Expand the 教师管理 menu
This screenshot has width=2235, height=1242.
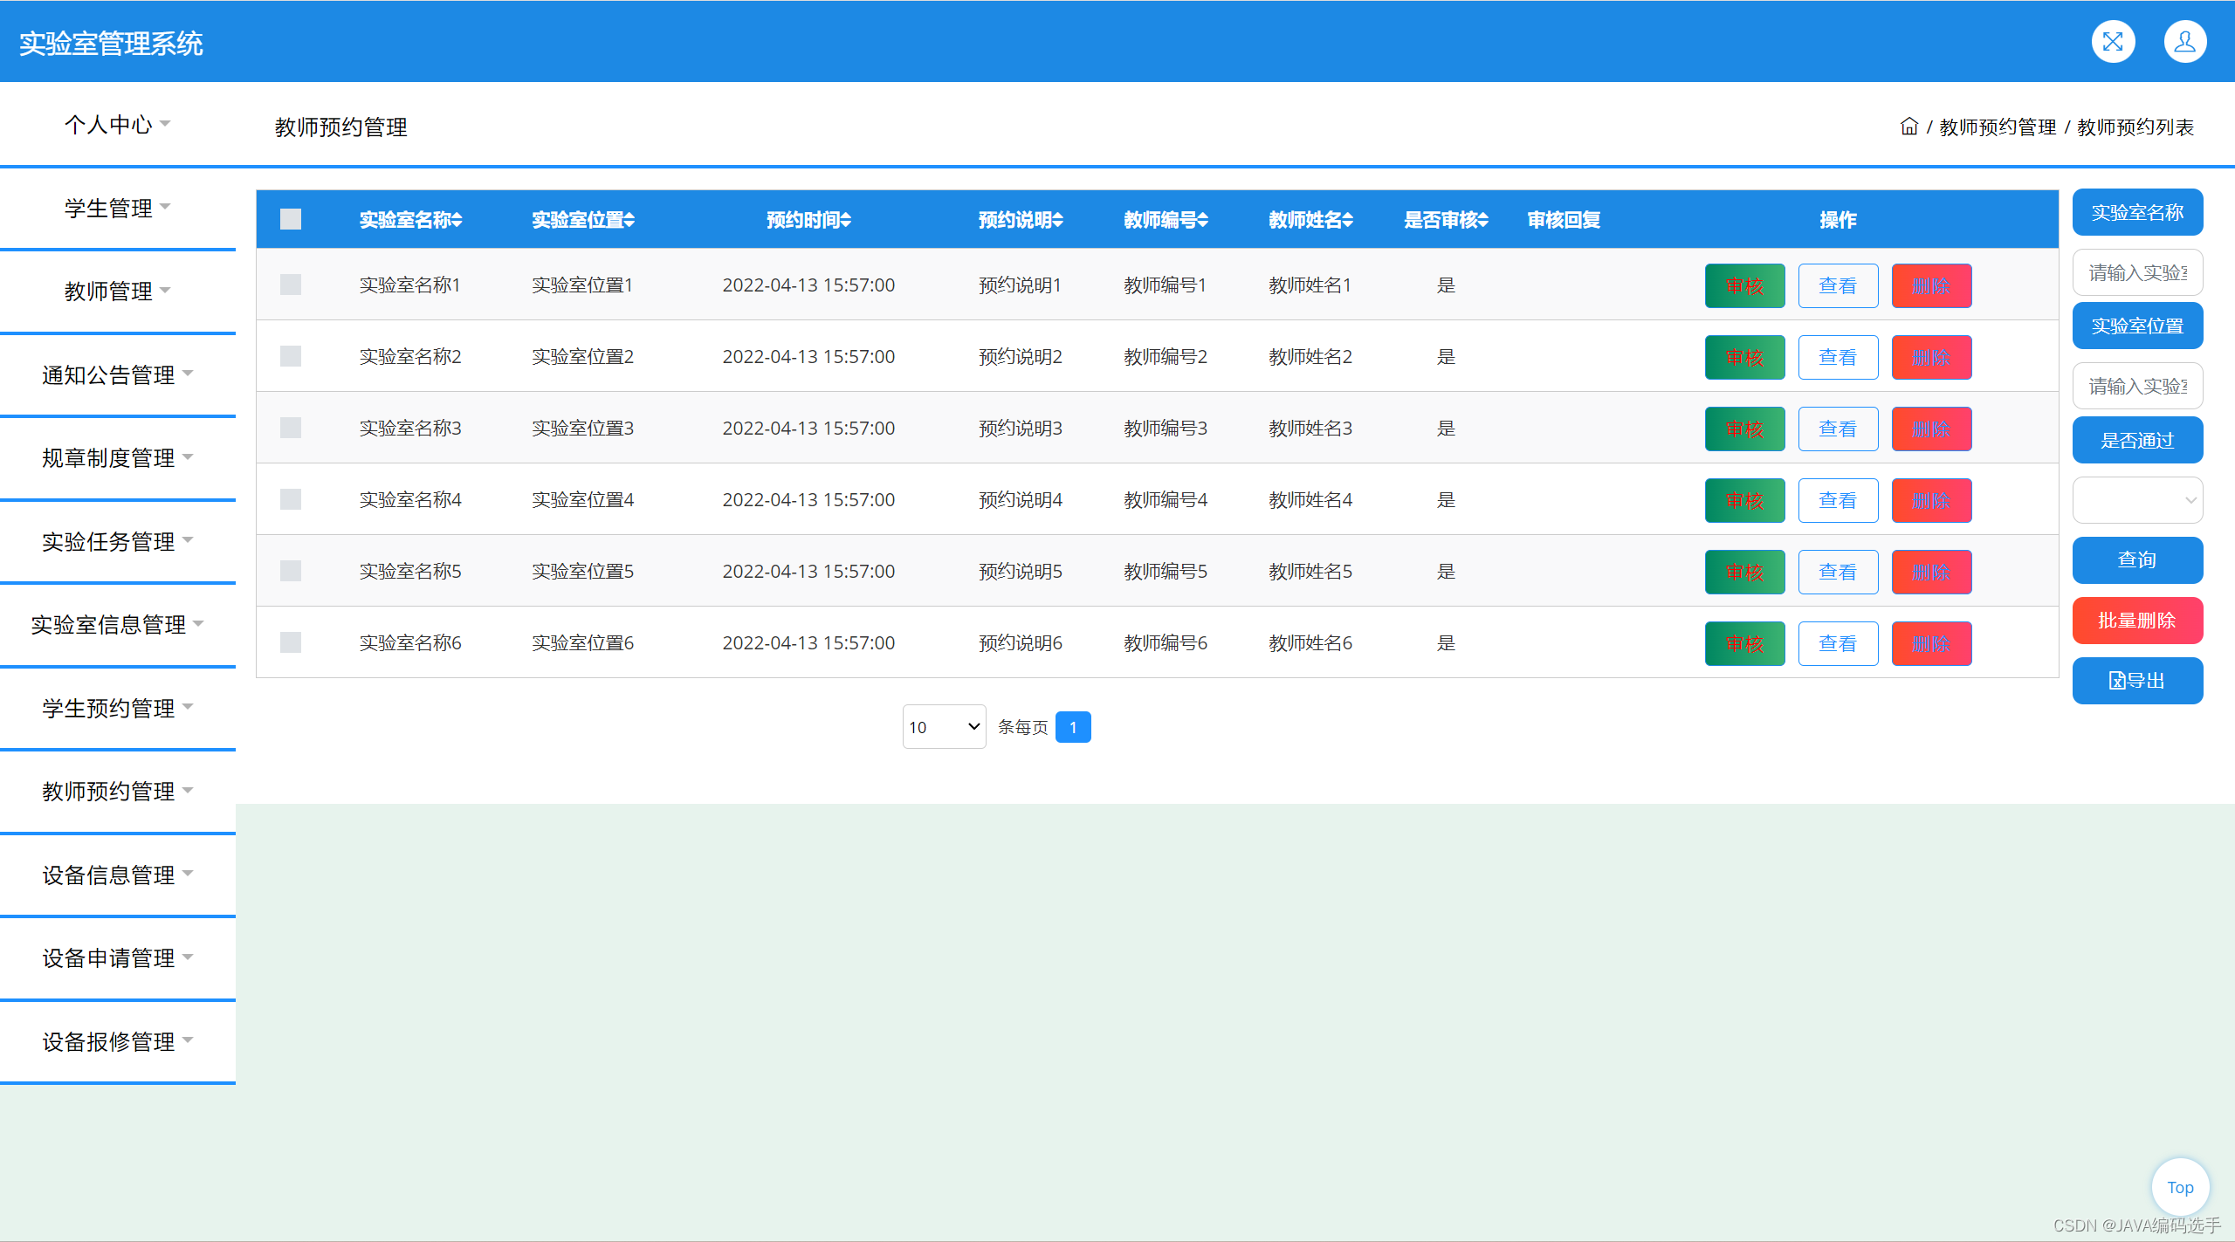[117, 291]
